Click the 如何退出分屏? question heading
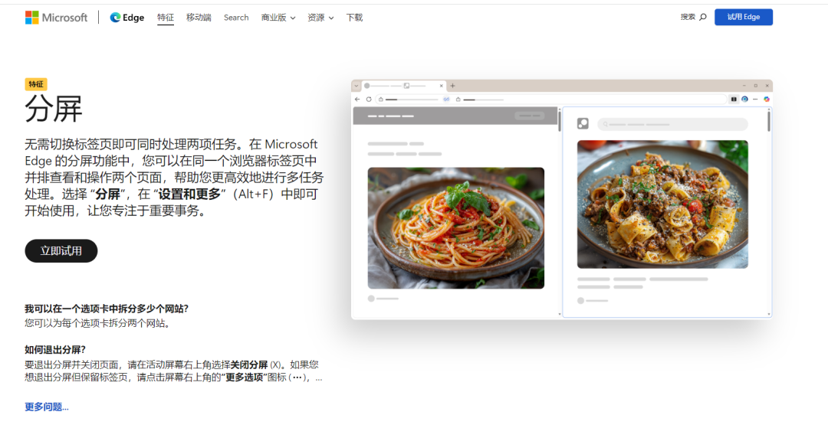Viewport: 828px width, 438px height. [x=55, y=349]
